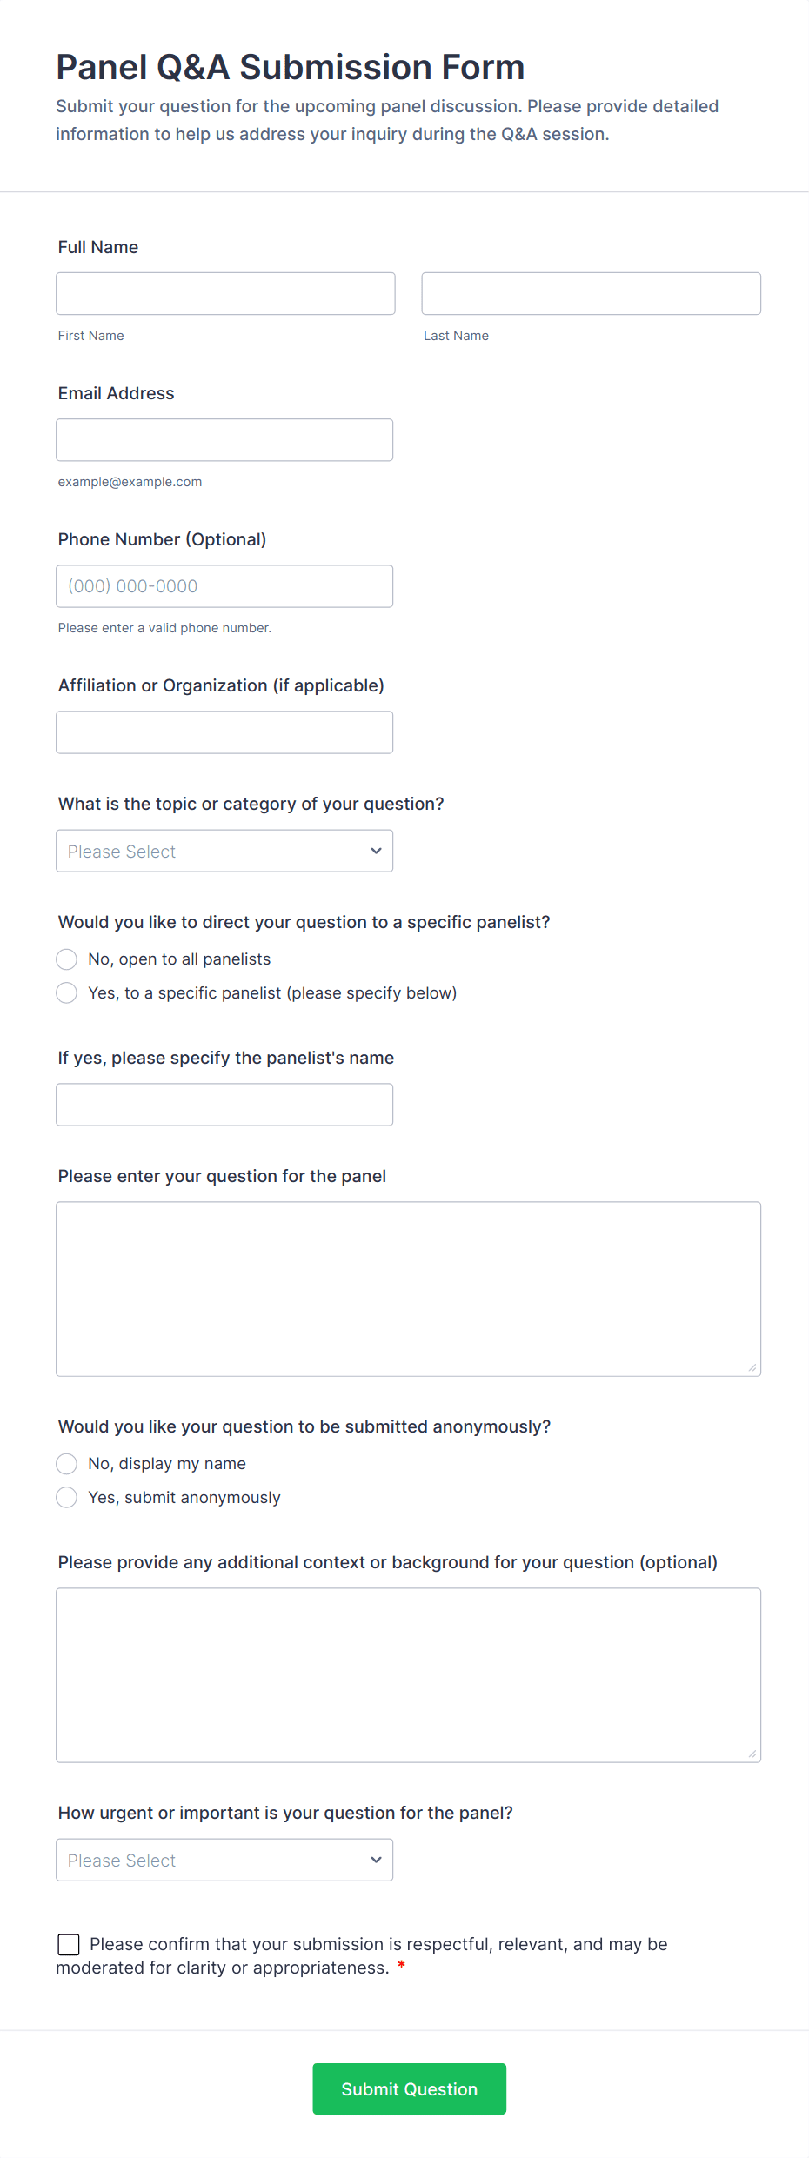Image resolution: width=809 pixels, height=2158 pixels.
Task: Click the panel question text area
Action: (x=408, y=1288)
